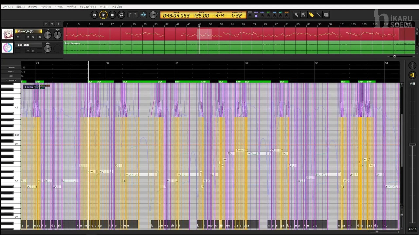Toggle loop playback button
Image resolution: width=419 pixels, height=235 pixels.
121,15
